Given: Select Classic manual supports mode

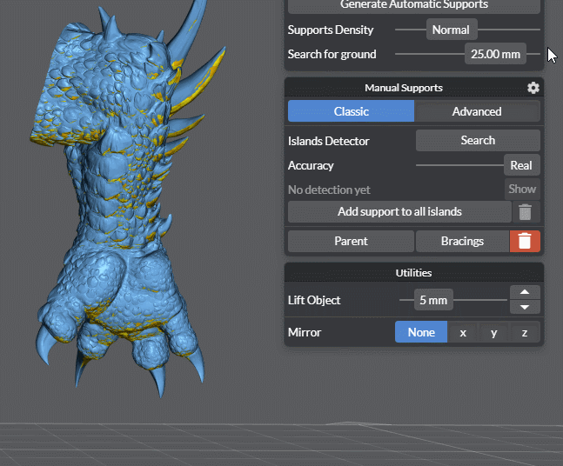Looking at the screenshot, I should (x=352, y=111).
